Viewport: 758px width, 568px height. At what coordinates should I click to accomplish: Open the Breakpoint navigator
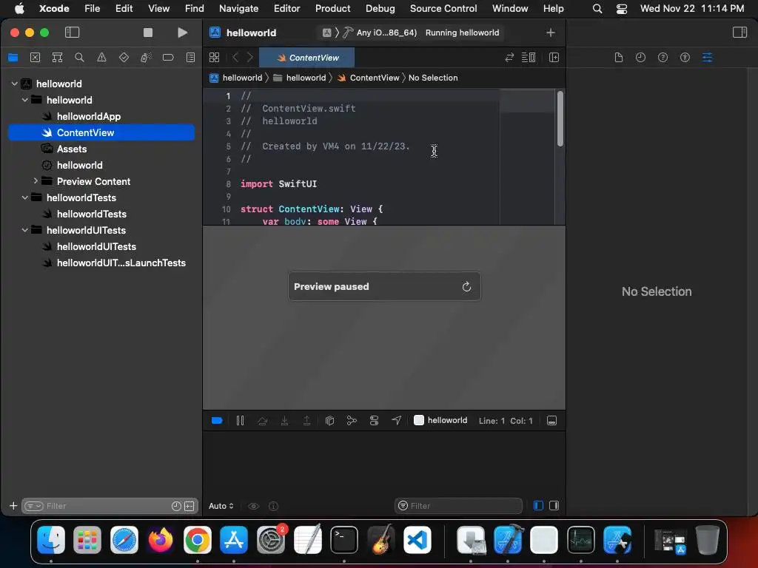pos(168,58)
